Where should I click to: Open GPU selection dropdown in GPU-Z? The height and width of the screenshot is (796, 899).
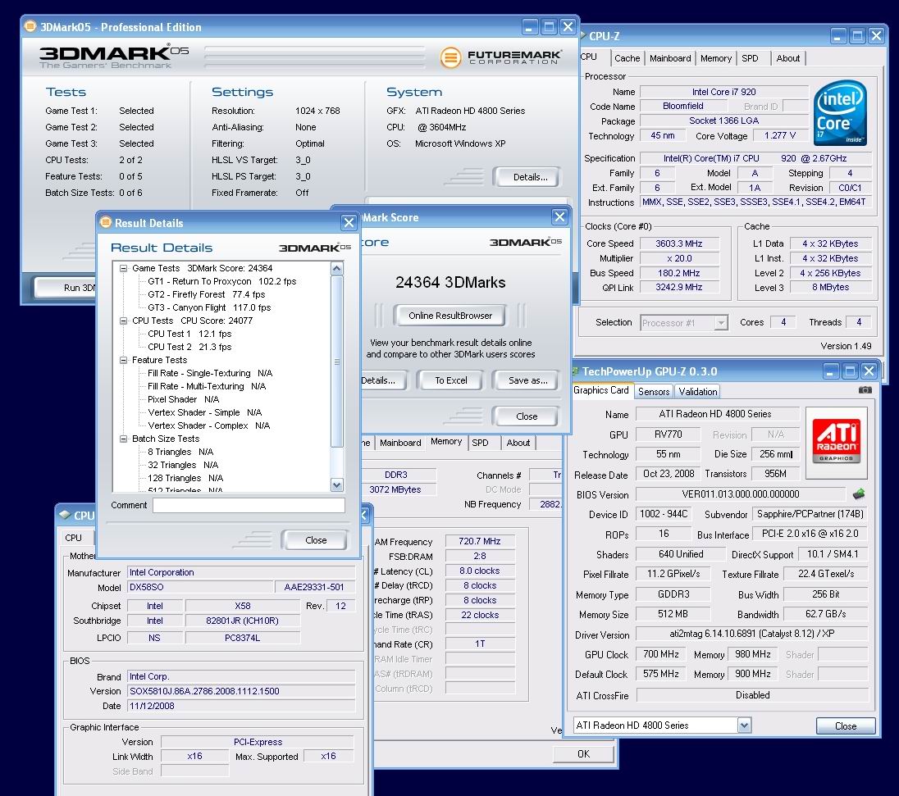(x=744, y=725)
